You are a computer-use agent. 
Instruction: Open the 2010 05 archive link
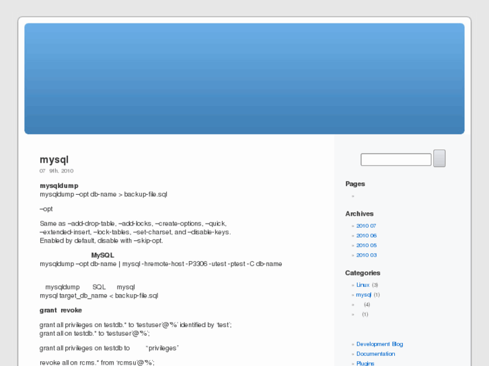click(x=367, y=245)
